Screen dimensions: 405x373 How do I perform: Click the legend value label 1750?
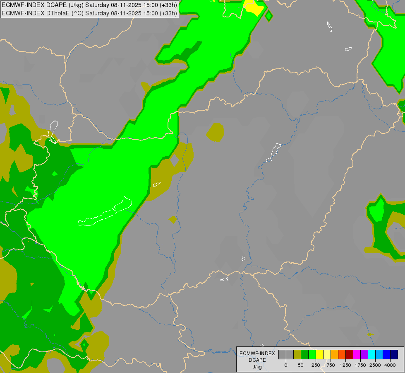pos(360,365)
